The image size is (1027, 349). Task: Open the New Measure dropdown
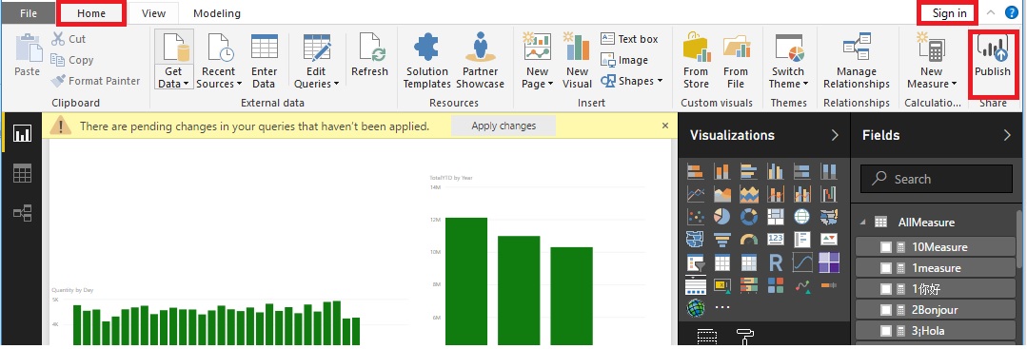coord(932,60)
